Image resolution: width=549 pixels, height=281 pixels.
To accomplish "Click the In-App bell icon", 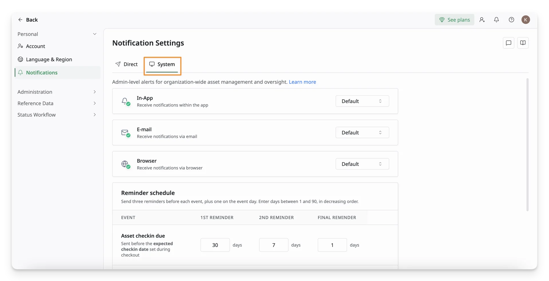I will (x=125, y=101).
